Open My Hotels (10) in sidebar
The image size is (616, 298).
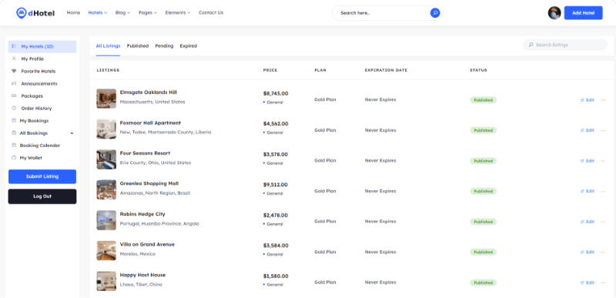tap(42, 47)
